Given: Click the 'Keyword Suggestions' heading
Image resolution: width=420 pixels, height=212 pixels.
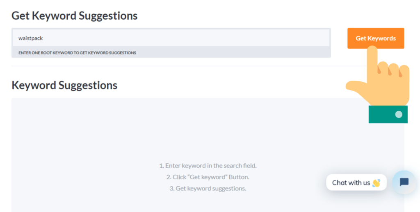Looking at the screenshot, I should point(64,85).
